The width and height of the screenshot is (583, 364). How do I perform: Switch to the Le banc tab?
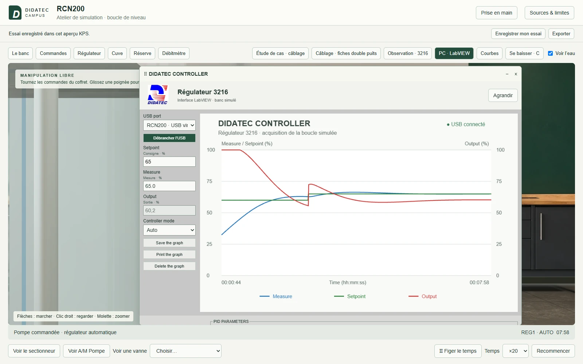[20, 53]
